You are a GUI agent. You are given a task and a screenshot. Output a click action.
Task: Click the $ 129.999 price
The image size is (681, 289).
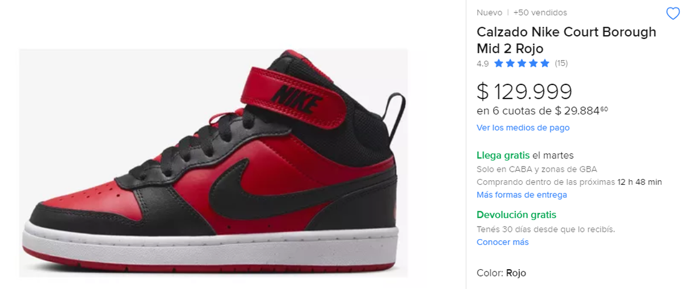tap(524, 91)
